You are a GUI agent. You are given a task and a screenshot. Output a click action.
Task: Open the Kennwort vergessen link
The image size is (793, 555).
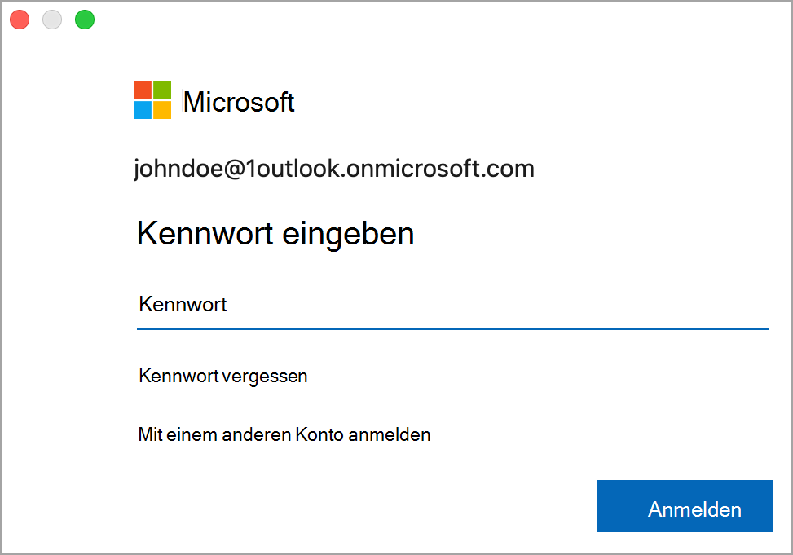[223, 377]
